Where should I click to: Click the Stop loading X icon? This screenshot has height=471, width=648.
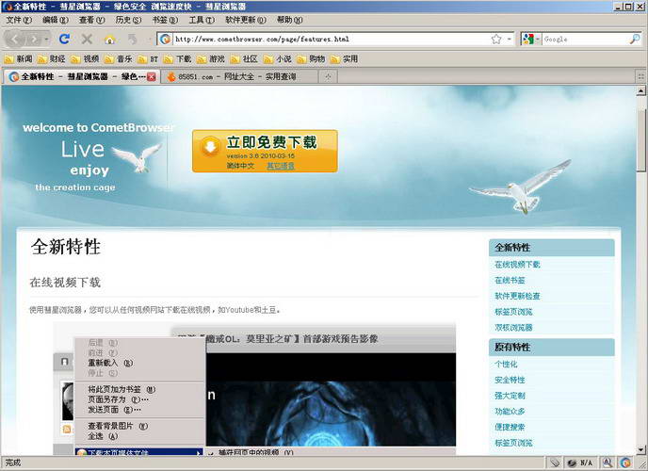87,40
